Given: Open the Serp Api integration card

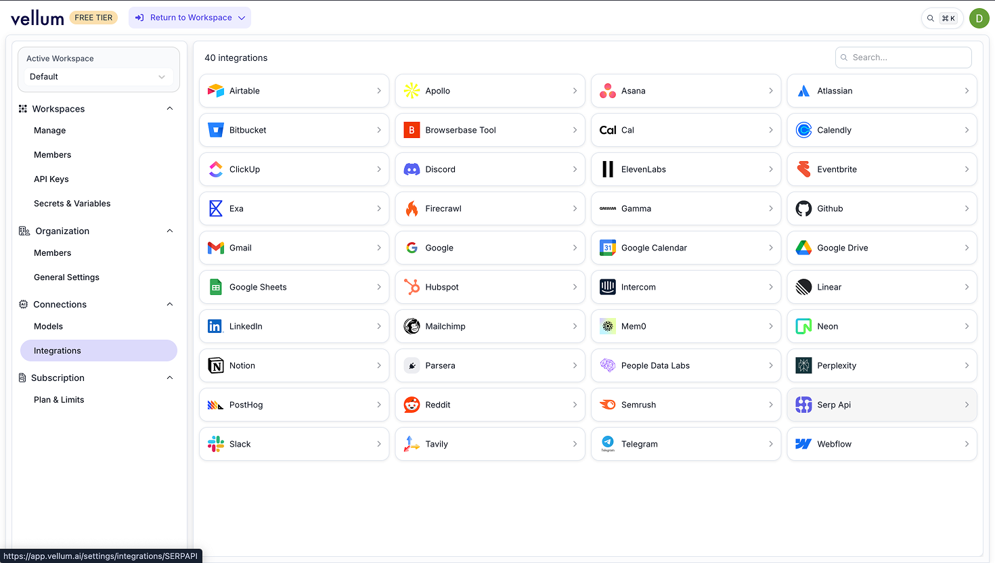Looking at the screenshot, I should pos(881,405).
